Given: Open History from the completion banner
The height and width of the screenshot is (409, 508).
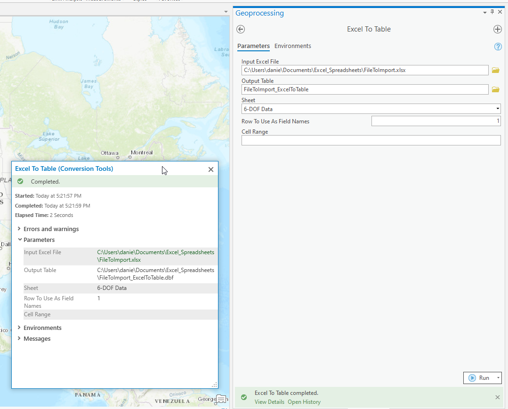Looking at the screenshot, I should [x=304, y=402].
